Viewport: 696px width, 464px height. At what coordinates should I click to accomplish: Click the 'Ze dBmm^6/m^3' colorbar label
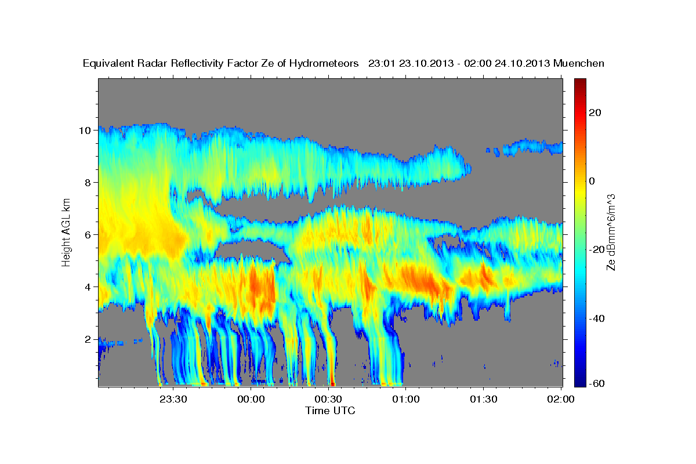click(611, 232)
